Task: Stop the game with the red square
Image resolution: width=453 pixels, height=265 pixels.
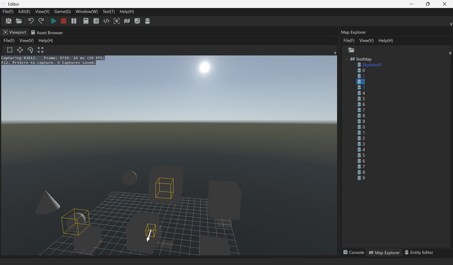Action: 63,21
